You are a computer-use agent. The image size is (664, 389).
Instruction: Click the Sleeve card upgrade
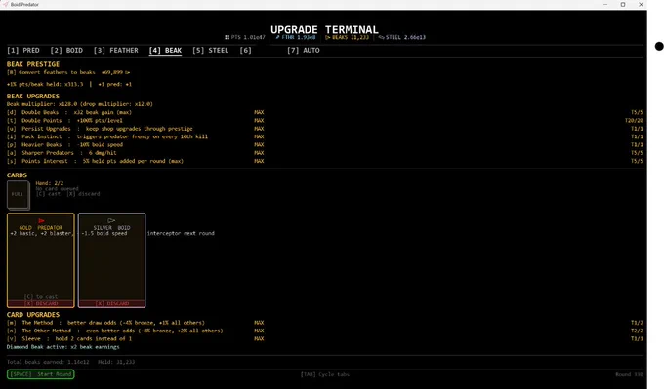click(325, 338)
